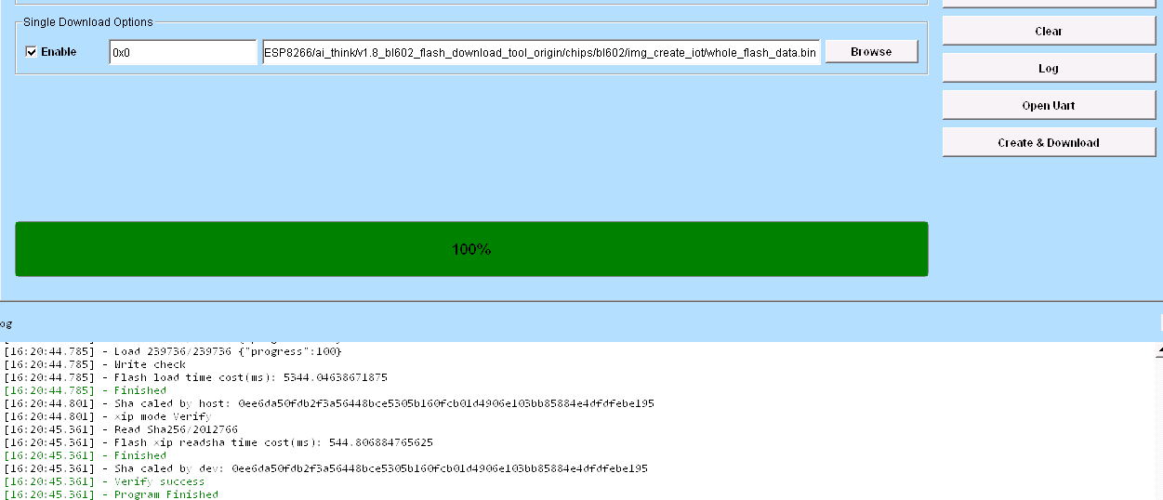Click the 'Verify success' log line
1163x500 pixels.
tap(159, 481)
